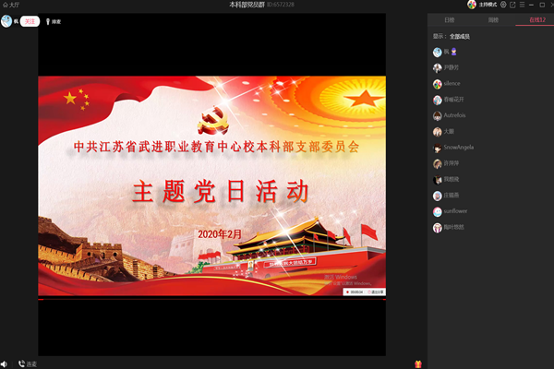This screenshot has width=554, height=369.
Task: Open the 全部成员 display filter
Action: click(459, 36)
